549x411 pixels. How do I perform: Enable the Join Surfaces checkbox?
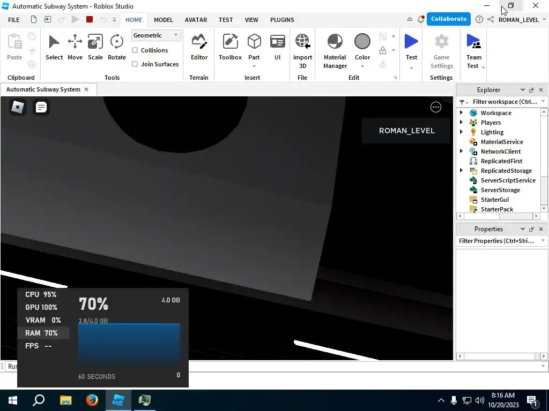pos(135,64)
